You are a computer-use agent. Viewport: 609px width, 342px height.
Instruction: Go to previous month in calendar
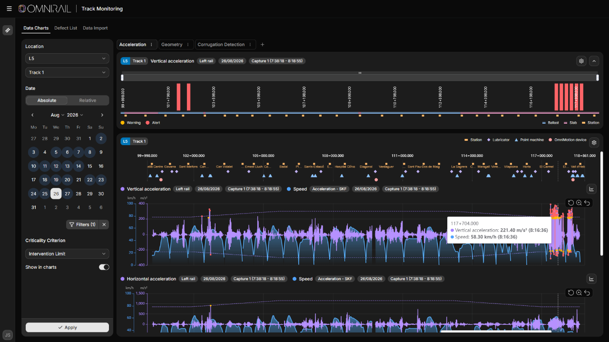32,115
